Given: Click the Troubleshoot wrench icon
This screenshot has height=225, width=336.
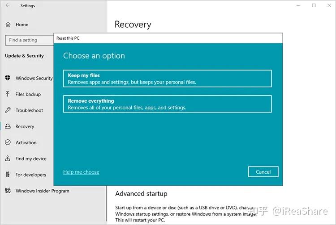Looking at the screenshot, I should click(x=8, y=110).
